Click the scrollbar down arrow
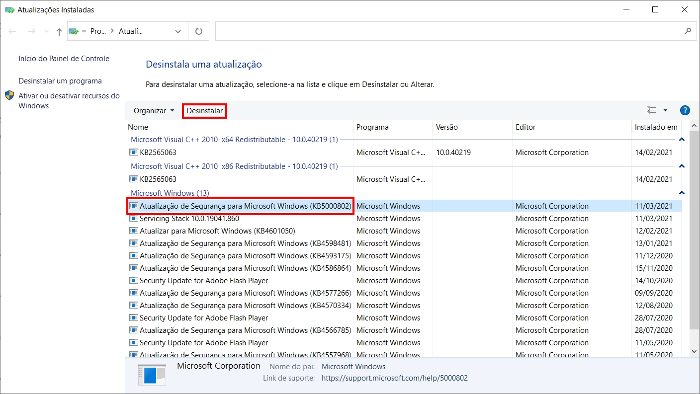 pos(695,351)
